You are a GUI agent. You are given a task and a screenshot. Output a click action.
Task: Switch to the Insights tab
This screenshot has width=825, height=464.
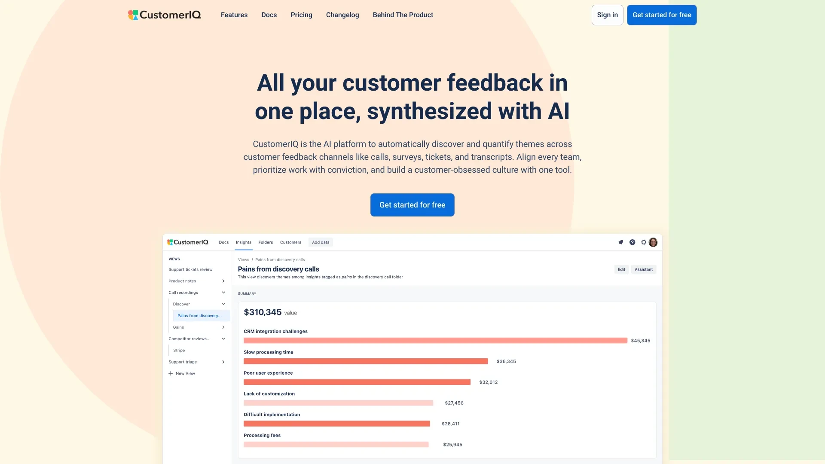coord(243,242)
